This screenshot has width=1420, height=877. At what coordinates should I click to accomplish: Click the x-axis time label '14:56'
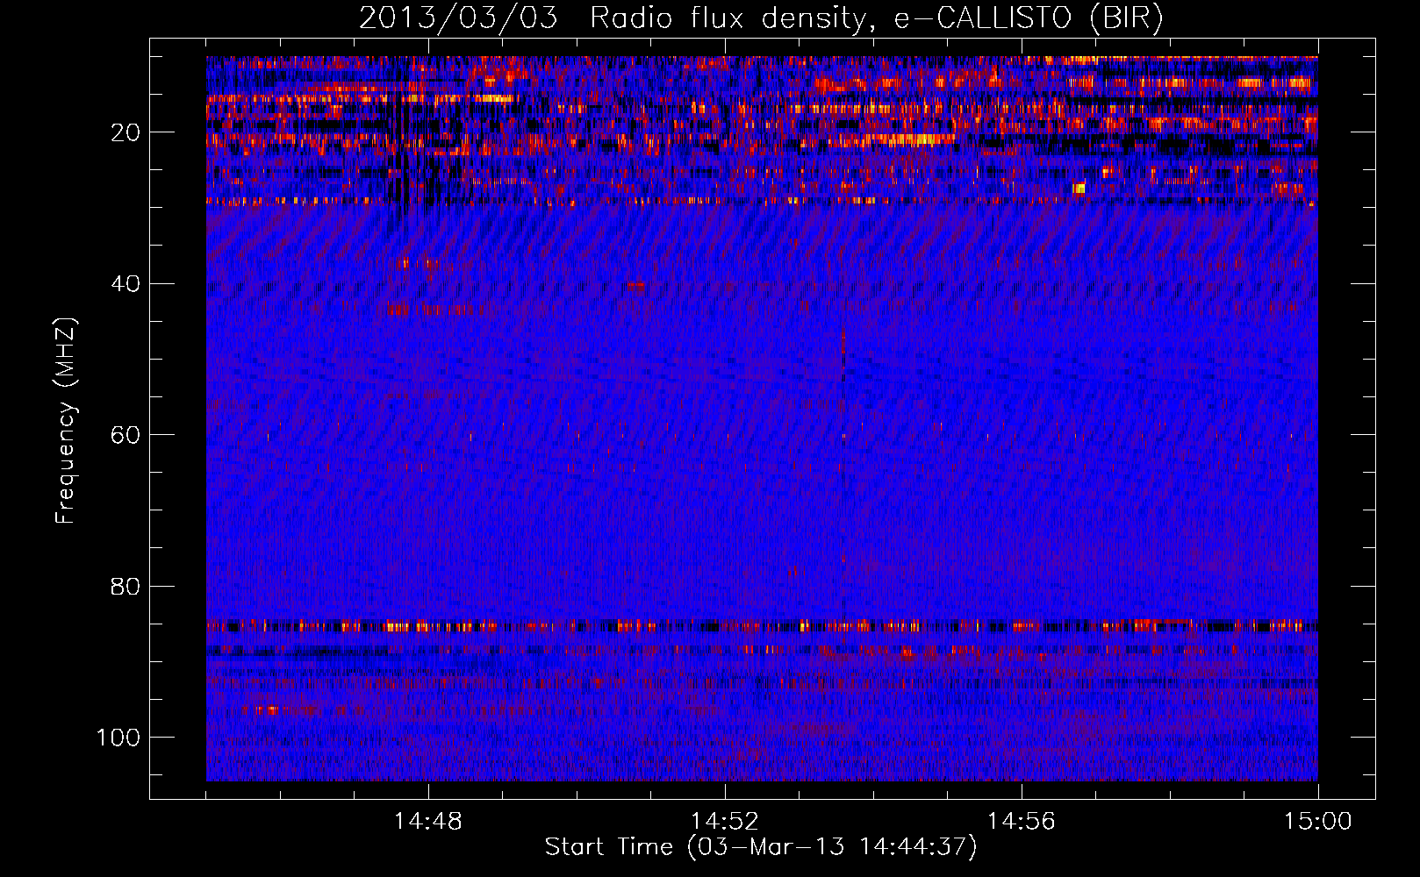1021,822
